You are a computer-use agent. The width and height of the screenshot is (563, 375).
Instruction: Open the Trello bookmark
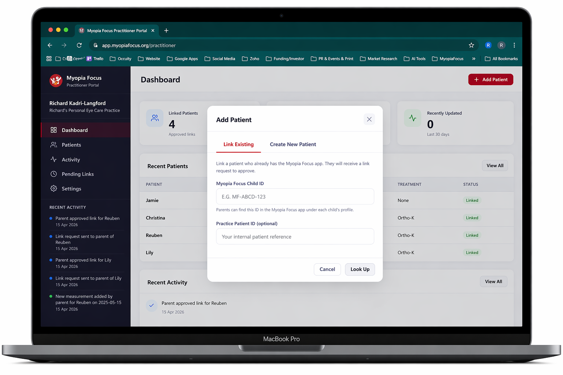pyautogui.click(x=95, y=59)
